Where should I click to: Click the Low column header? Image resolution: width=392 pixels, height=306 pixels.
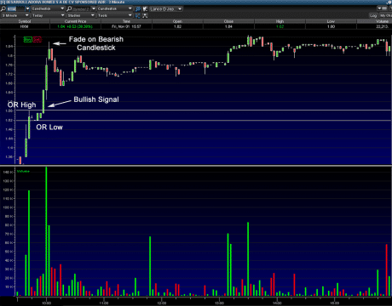[x=331, y=21]
